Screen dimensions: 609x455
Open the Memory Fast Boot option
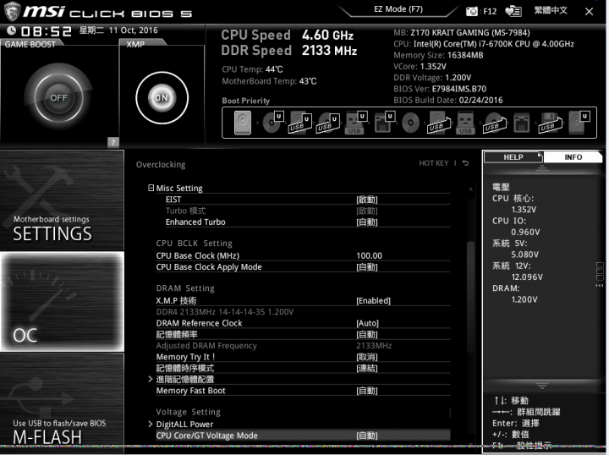366,391
